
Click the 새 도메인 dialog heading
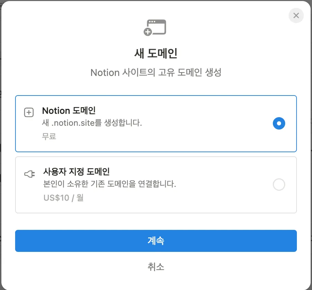[156, 54]
